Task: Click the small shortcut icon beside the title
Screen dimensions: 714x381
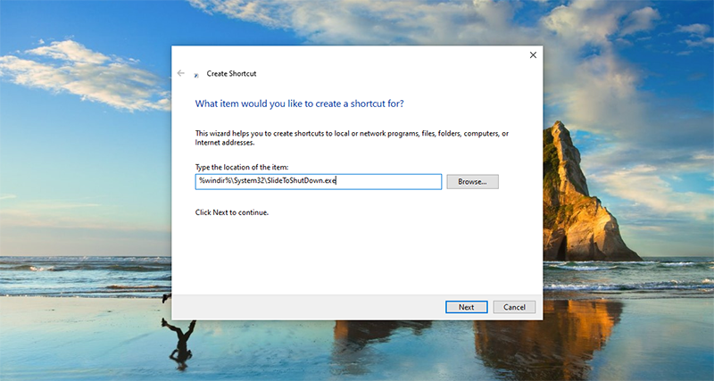Action: coord(196,75)
